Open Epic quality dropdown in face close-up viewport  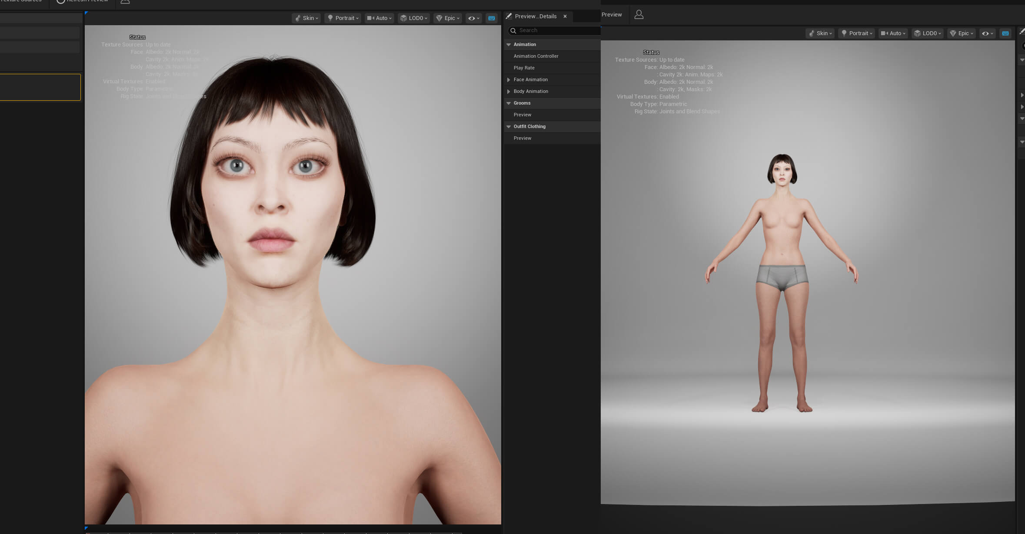click(447, 18)
